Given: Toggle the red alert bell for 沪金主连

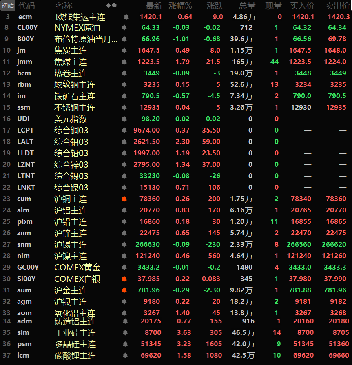Looking at the screenshot, I should point(124,290).
